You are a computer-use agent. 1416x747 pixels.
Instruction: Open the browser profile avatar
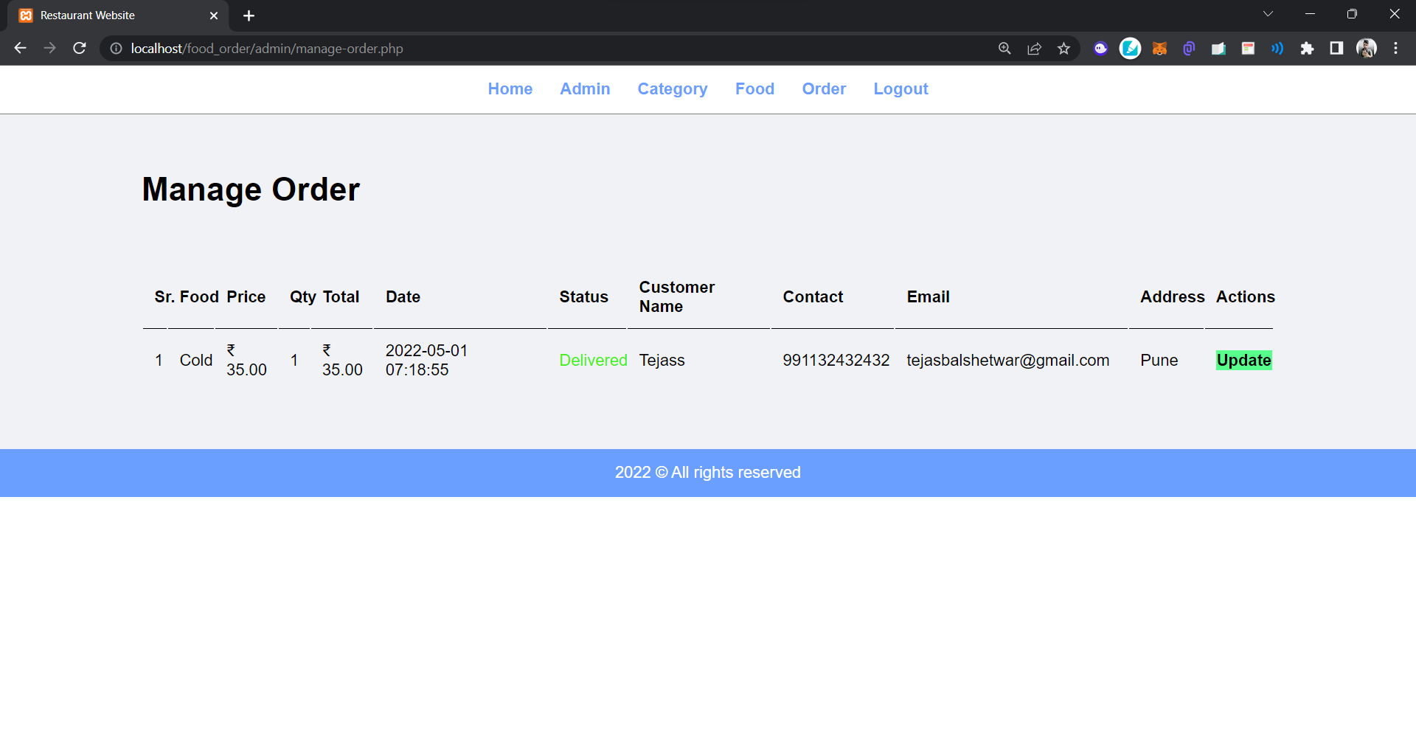[x=1367, y=49]
